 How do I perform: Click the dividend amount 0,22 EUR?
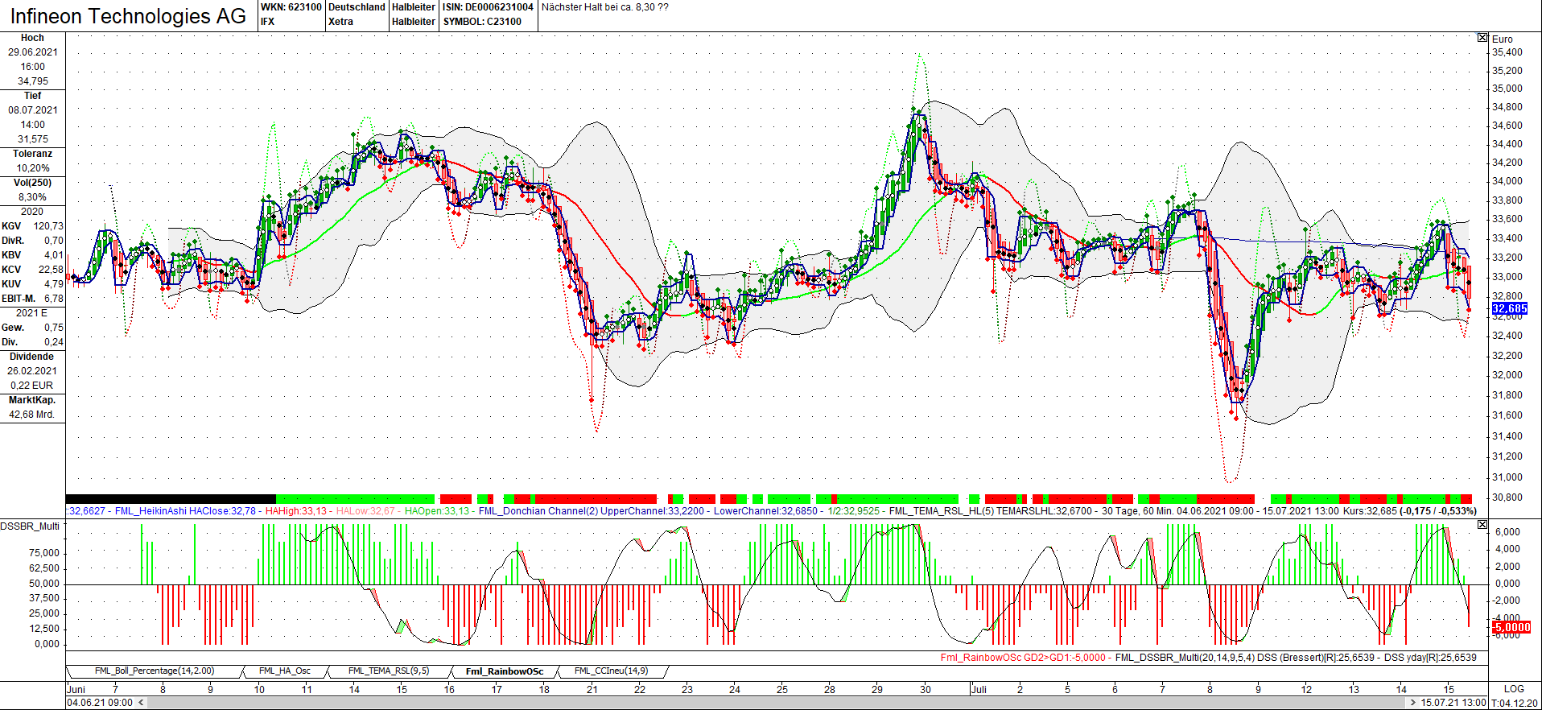(x=32, y=386)
